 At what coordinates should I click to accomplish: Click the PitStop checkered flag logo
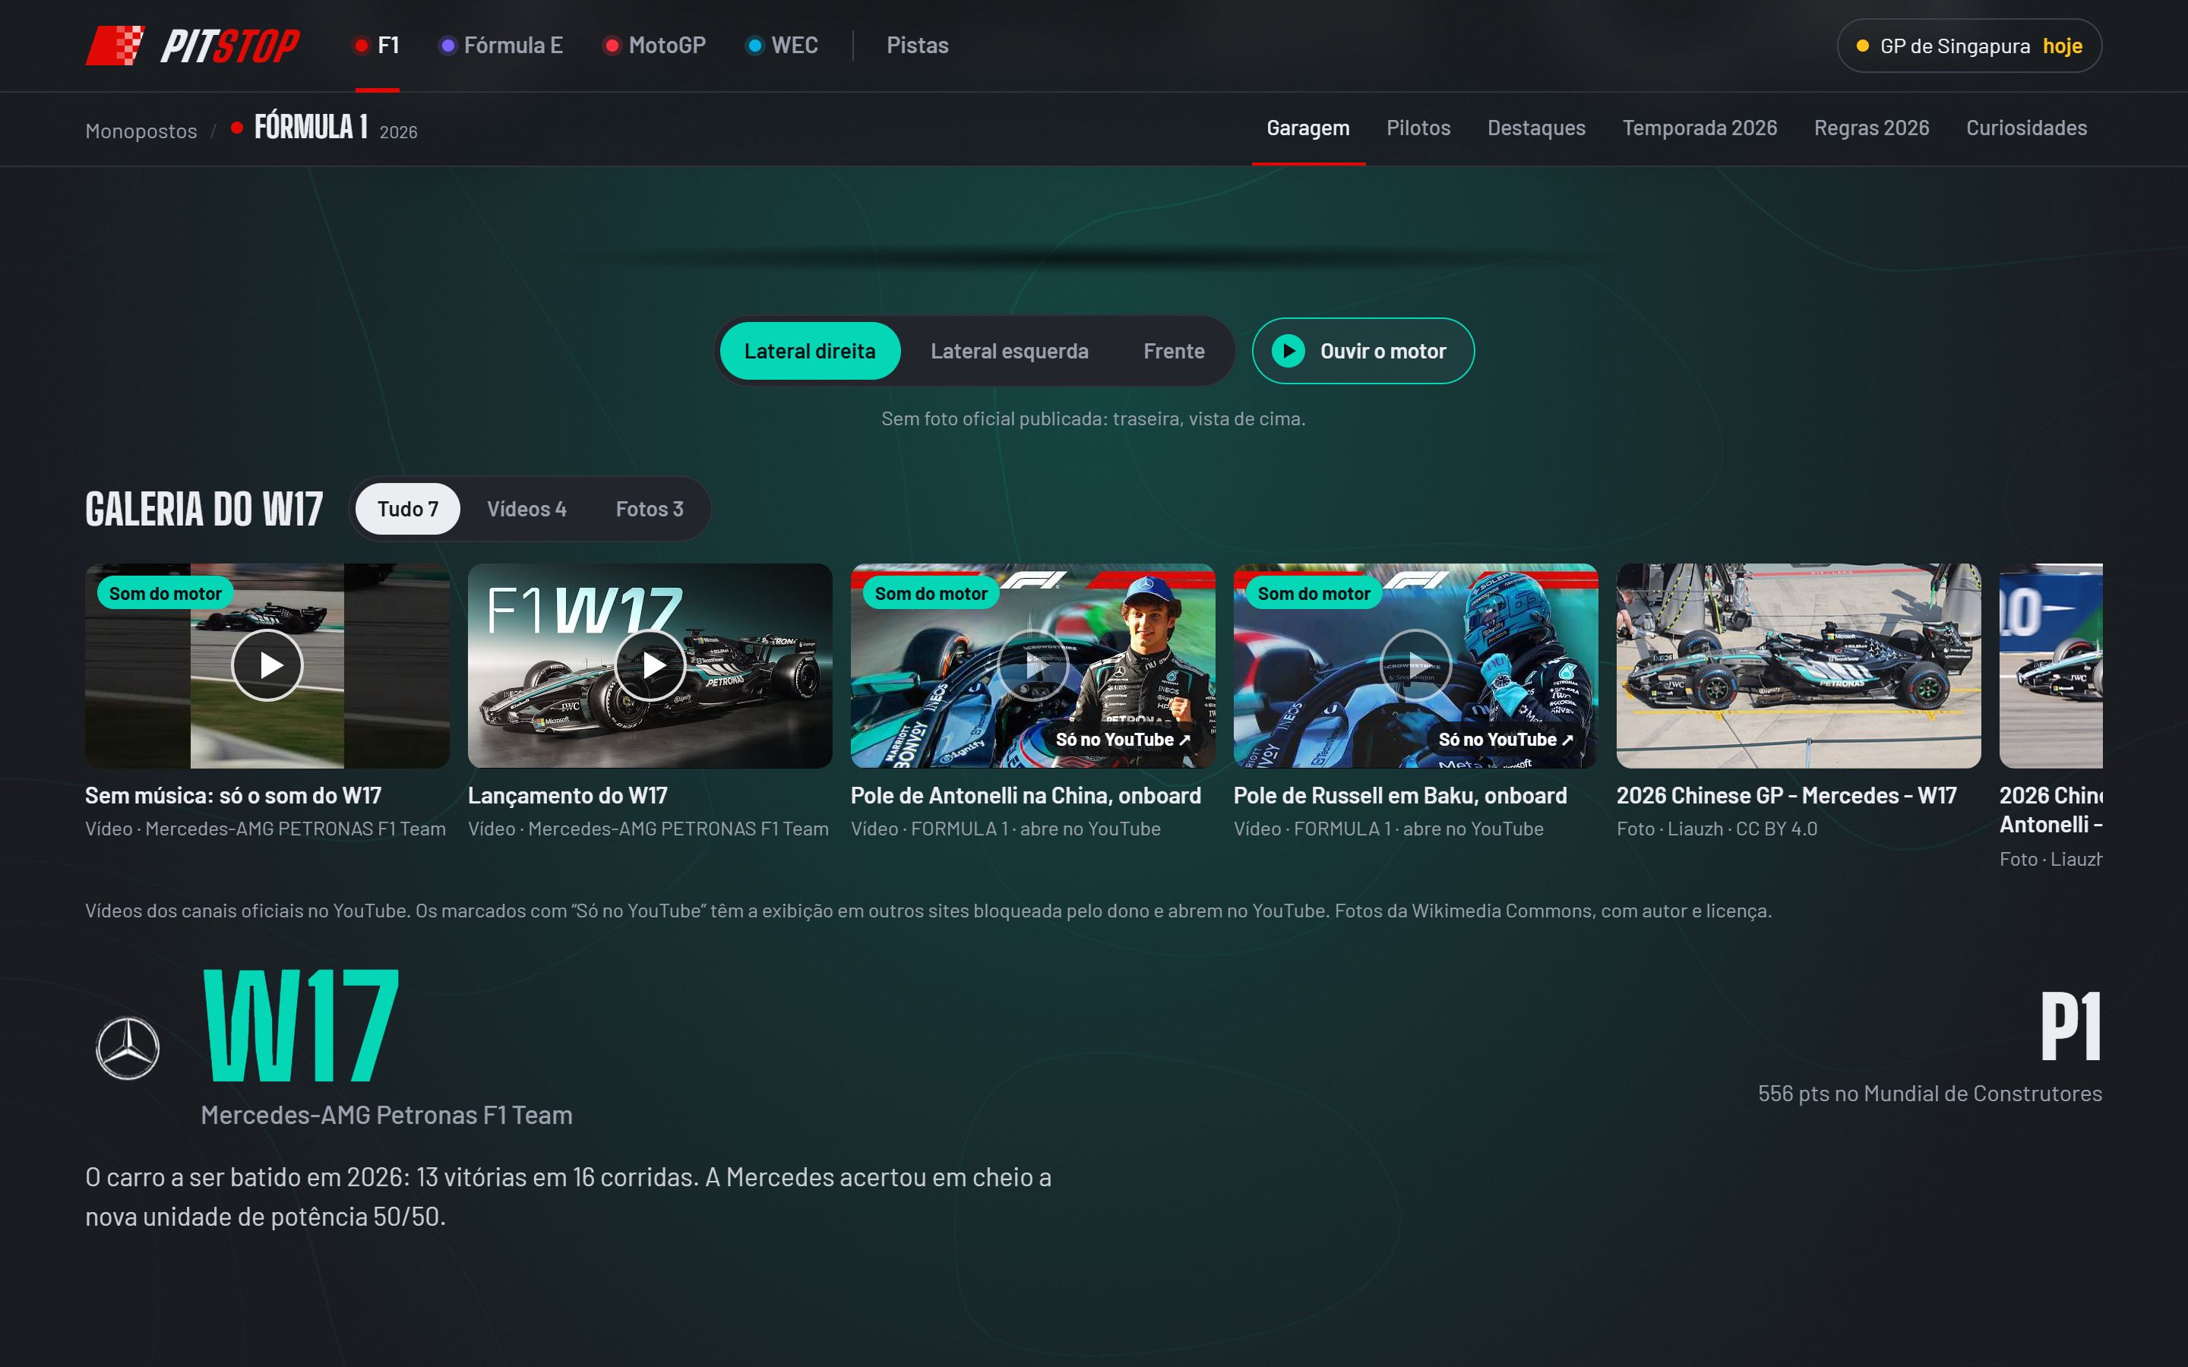(115, 46)
